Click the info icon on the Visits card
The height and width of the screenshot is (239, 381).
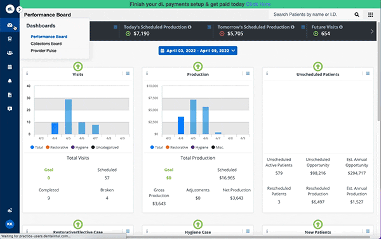27,73
